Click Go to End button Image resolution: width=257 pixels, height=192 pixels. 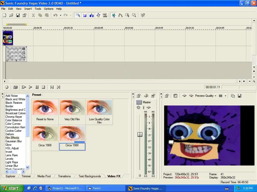click(x=58, y=87)
